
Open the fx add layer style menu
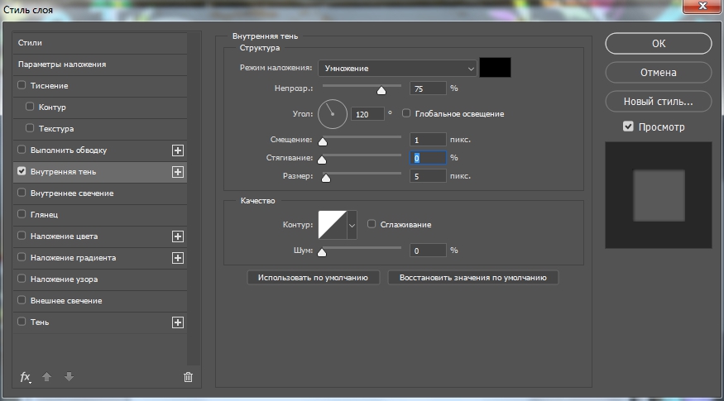[26, 377]
